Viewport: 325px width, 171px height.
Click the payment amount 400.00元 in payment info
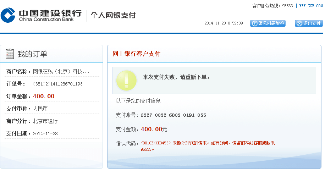tap(154, 129)
